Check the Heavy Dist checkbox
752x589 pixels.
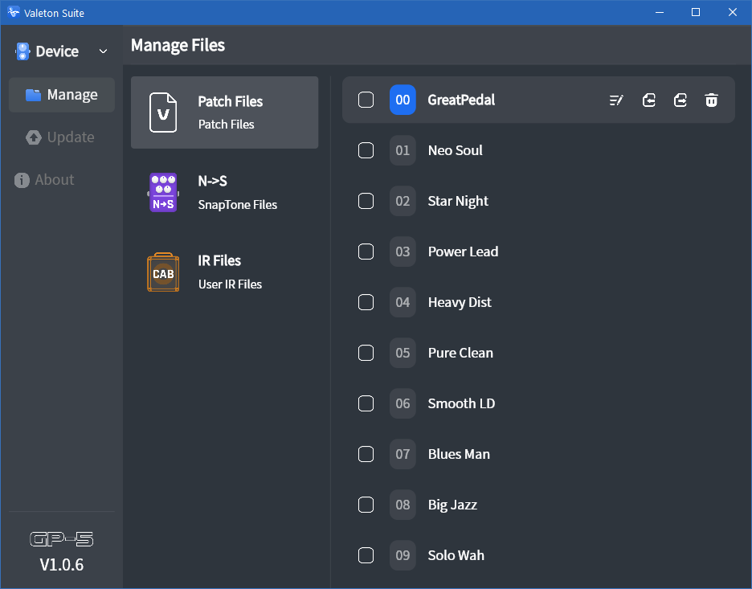(x=366, y=302)
